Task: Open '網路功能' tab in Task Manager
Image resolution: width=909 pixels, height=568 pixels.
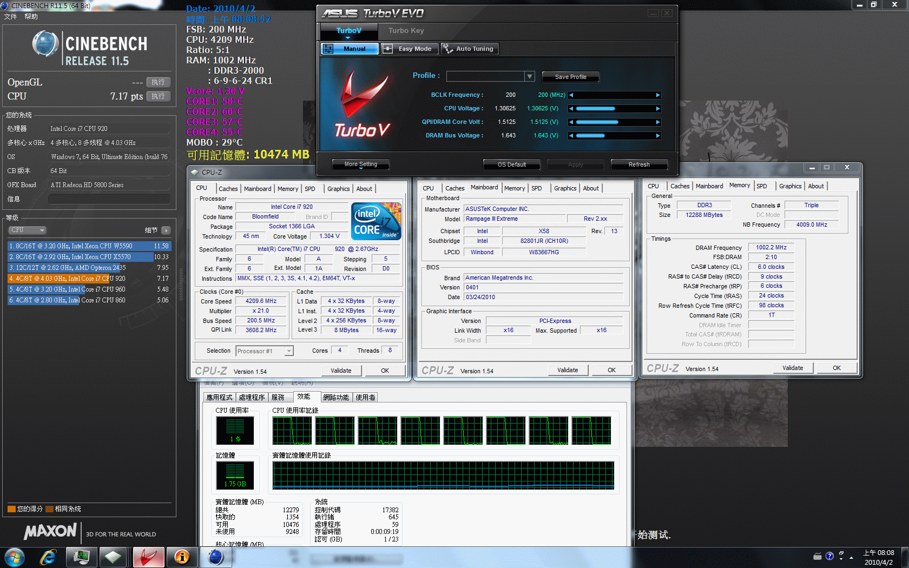Action: [x=336, y=398]
